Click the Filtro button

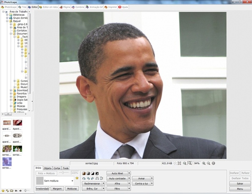tap(117, 189)
